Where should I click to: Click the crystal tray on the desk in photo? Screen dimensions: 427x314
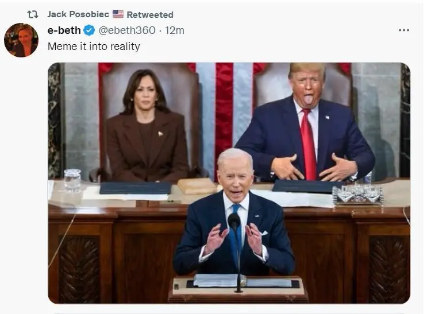[x=358, y=194]
